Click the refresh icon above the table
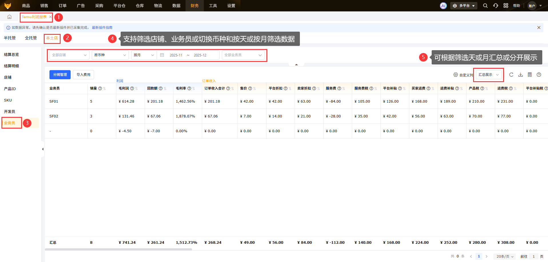 click(511, 75)
